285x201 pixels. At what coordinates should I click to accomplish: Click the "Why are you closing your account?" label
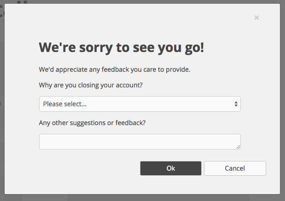(x=91, y=85)
